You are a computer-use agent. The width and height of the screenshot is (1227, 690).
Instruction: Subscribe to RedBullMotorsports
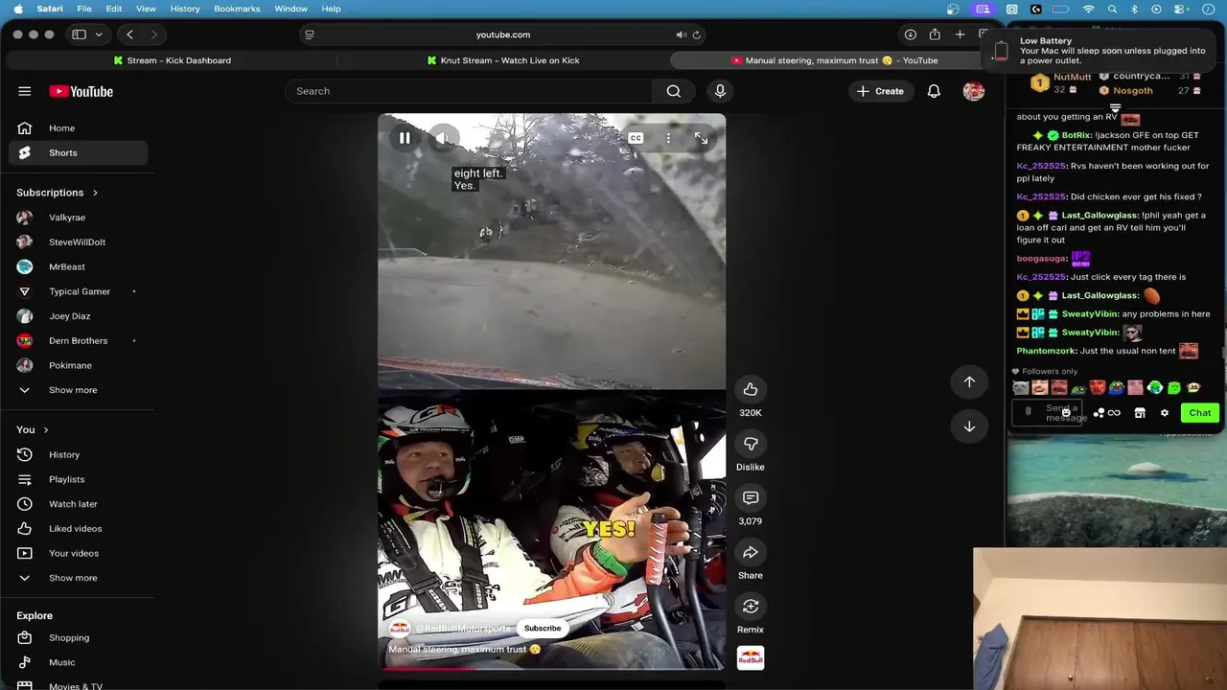click(x=543, y=629)
